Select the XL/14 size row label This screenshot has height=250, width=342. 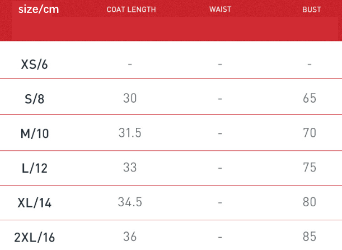click(35, 202)
